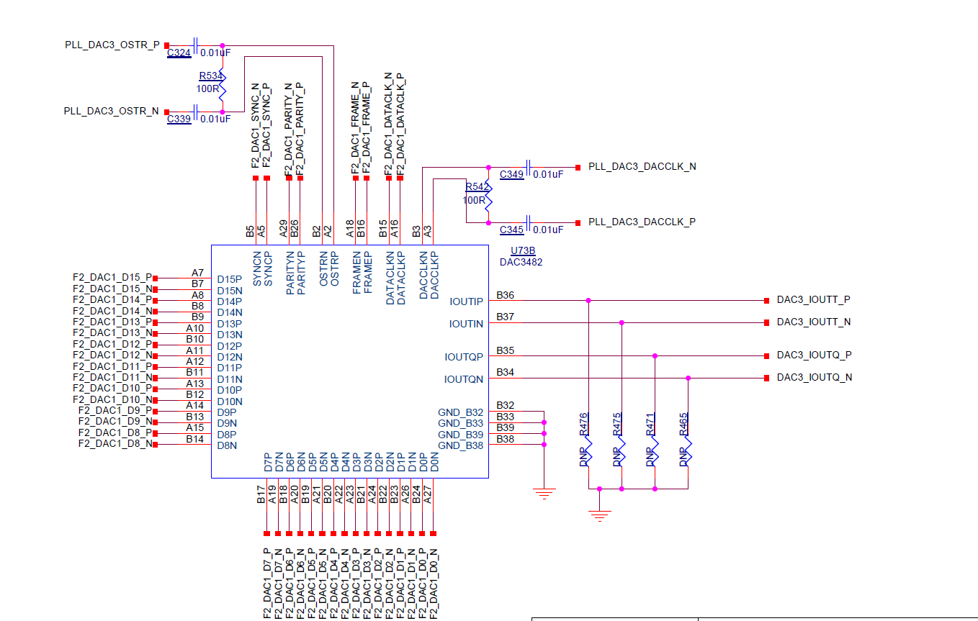Image resolution: width=978 pixels, height=621 pixels.
Task: Select the D8N pin name inside the chip
Action: click(x=227, y=445)
